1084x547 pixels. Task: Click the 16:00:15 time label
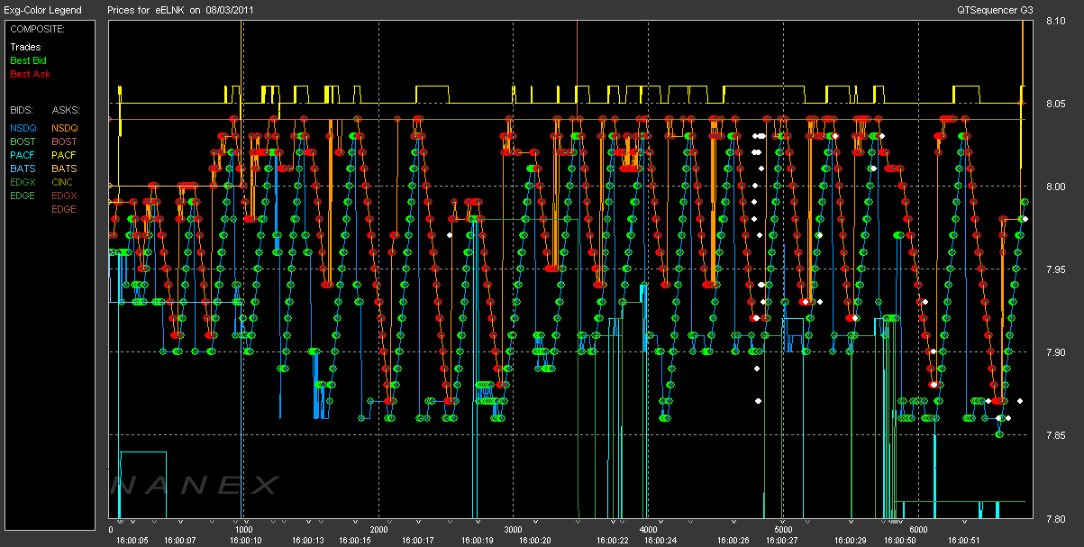point(354,541)
